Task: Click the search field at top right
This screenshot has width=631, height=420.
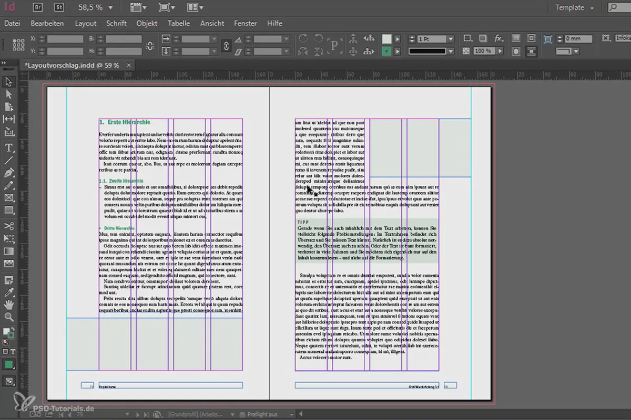Action: [x=619, y=8]
